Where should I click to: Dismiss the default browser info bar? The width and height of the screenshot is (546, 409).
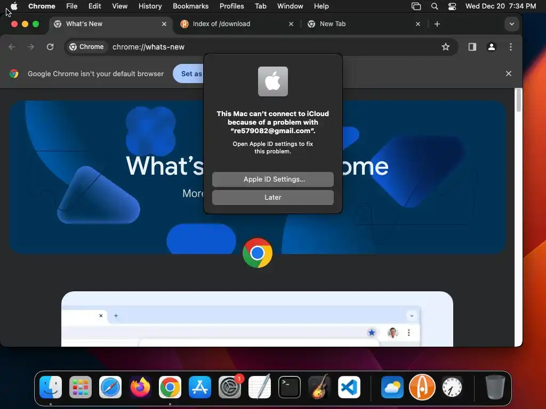(508, 73)
